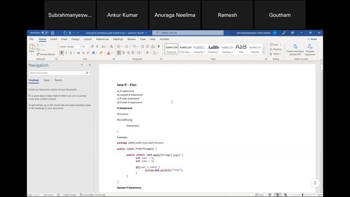Apply the Heading 1 style
Image resolution: width=350 pixels, height=197 pixels.
[x=199, y=49]
